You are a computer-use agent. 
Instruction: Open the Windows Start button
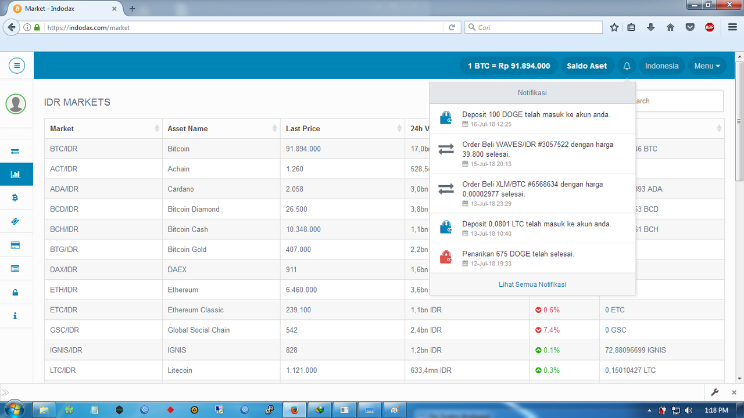pyautogui.click(x=14, y=409)
